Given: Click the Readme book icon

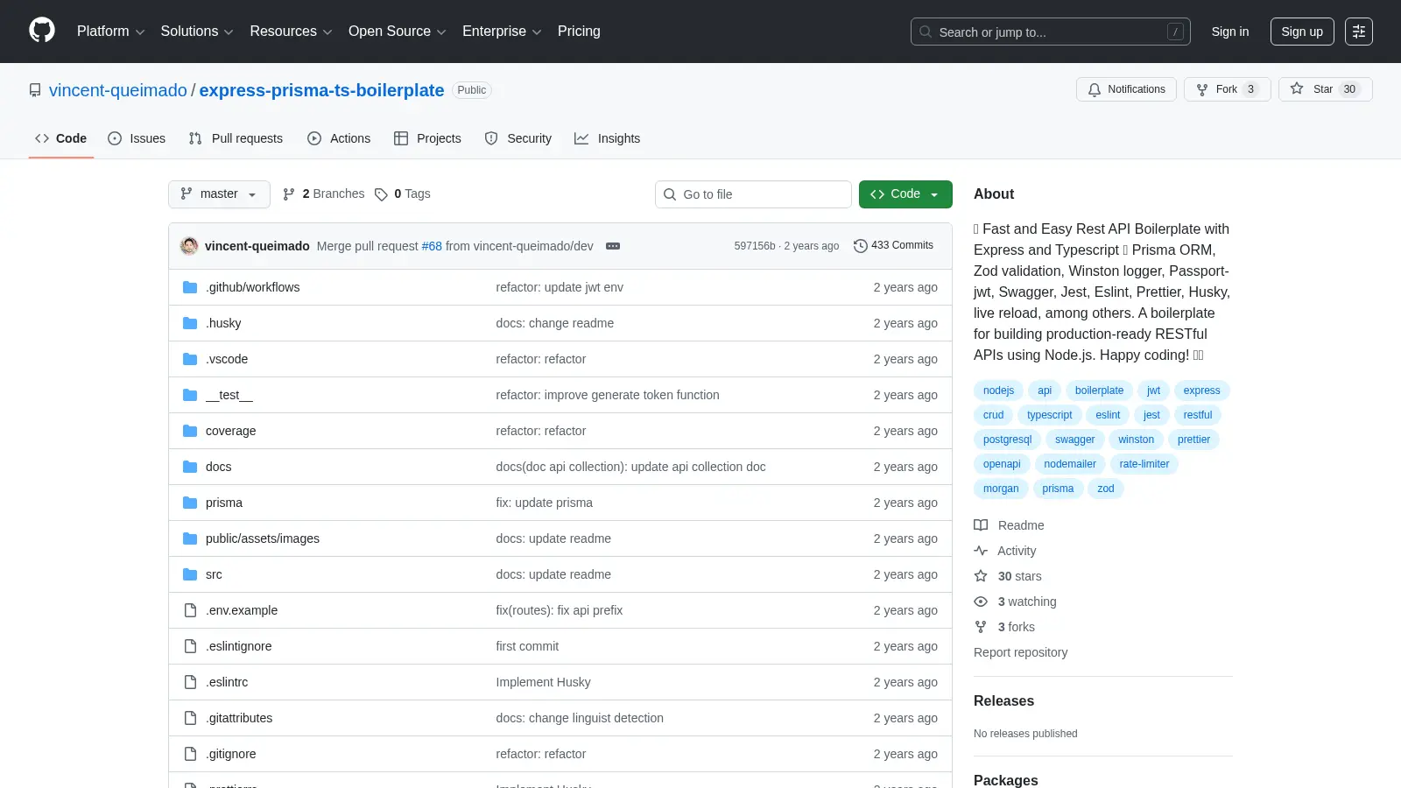Looking at the screenshot, I should point(981,525).
